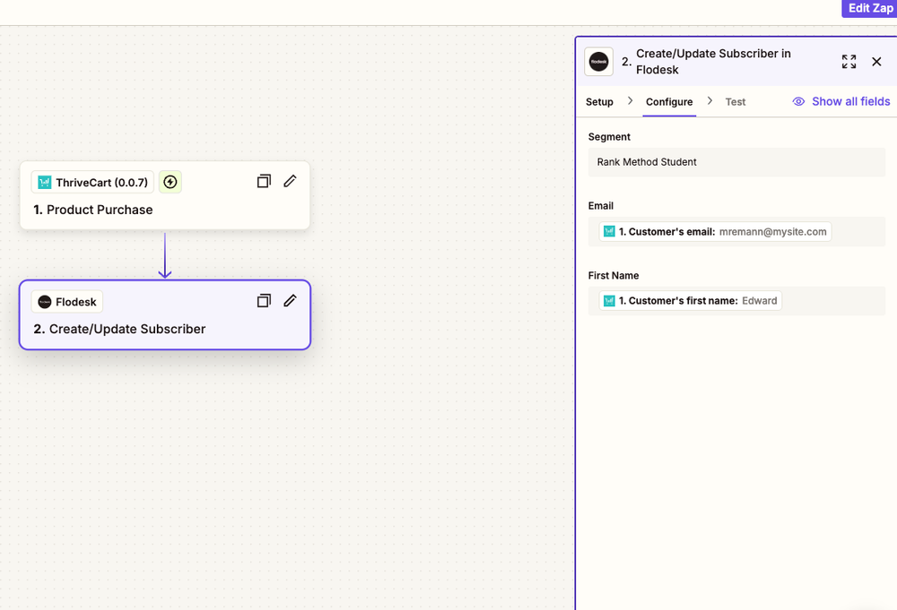Click the Flodesk logo in the panel header
Viewport: 897px width, 610px height.
tap(598, 62)
